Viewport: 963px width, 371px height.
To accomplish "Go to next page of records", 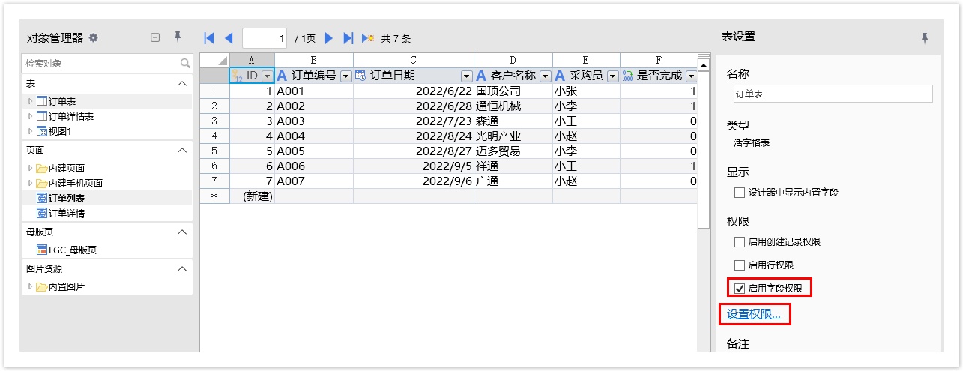I will coord(328,38).
